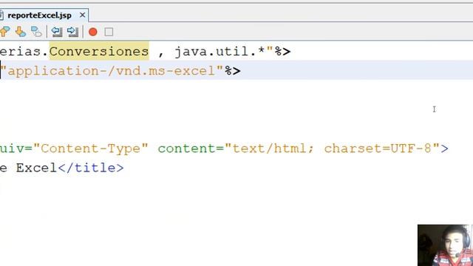The height and width of the screenshot is (266, 473).
Task: Click the closing </title> tag
Action: click(x=91, y=168)
